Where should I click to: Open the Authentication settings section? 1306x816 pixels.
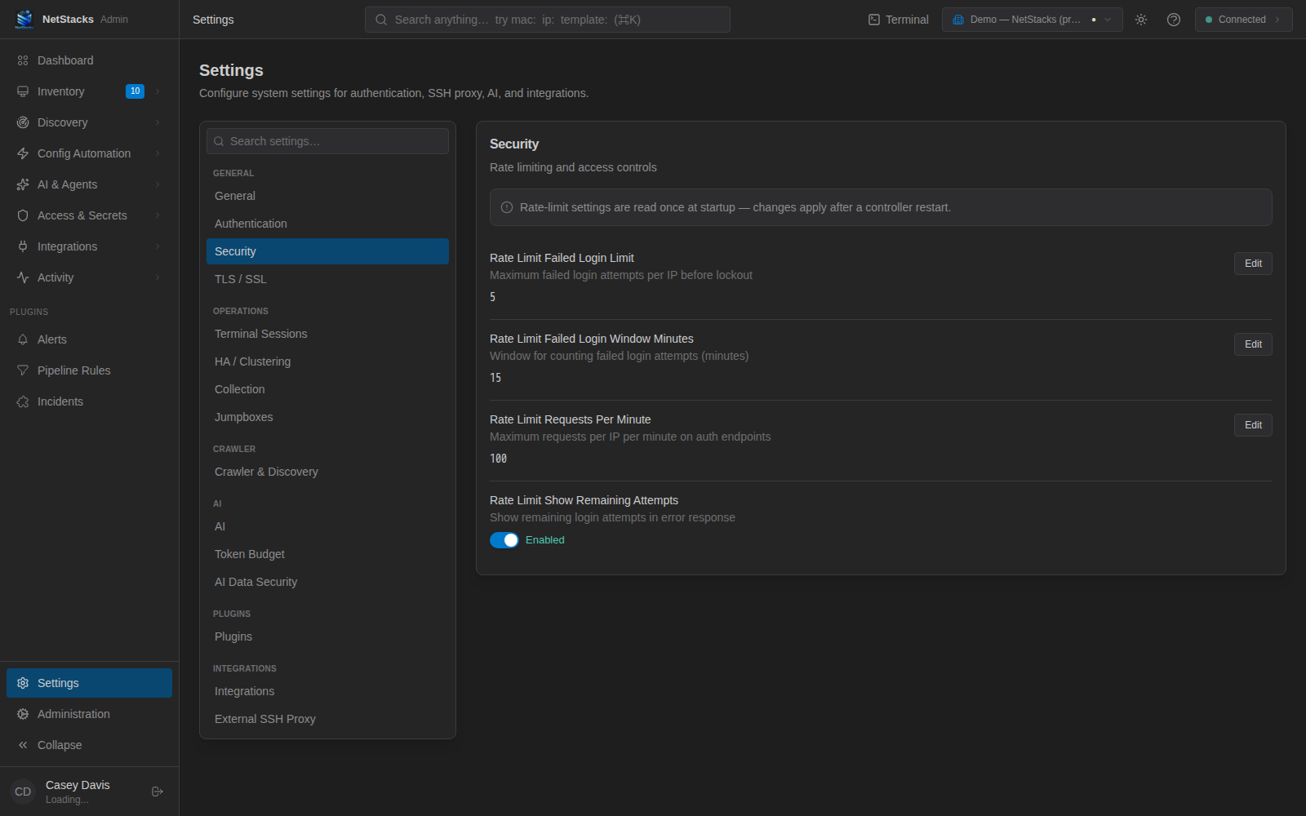(x=327, y=224)
